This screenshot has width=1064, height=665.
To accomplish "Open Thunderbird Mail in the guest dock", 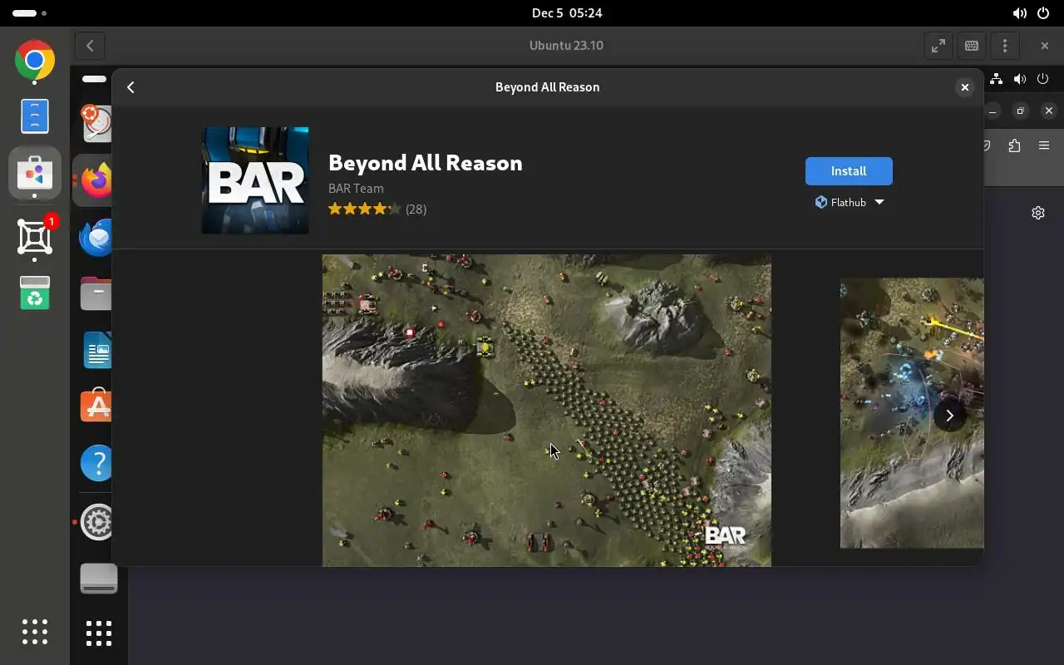I will [x=96, y=236].
